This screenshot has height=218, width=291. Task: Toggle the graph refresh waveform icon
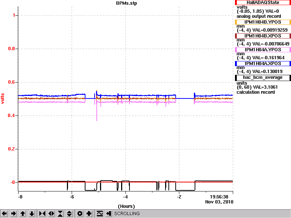point(100,214)
